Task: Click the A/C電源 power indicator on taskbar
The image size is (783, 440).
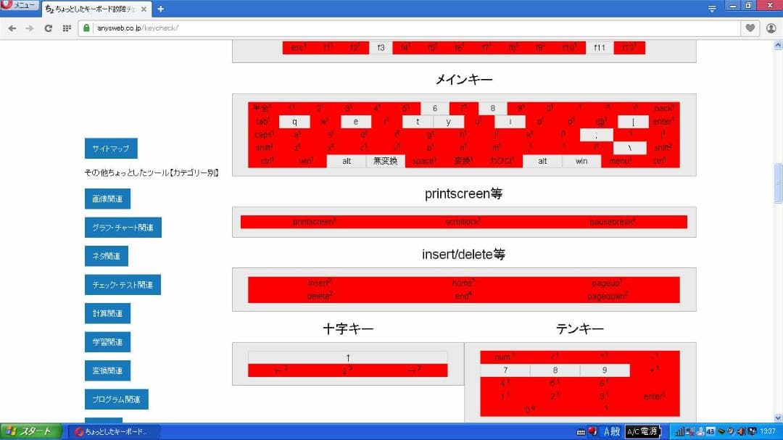Action: pos(642,431)
